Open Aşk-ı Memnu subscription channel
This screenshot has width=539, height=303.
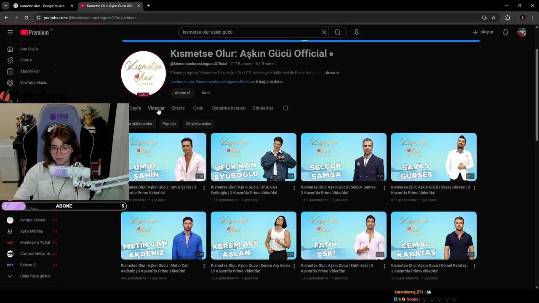click(32, 231)
